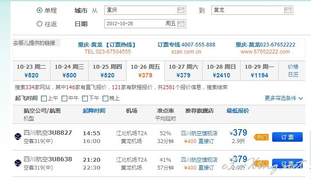Screen dimensions: 311x180
Task: Click the 推荐旗舰店 column header
Action: (x=200, y=111)
